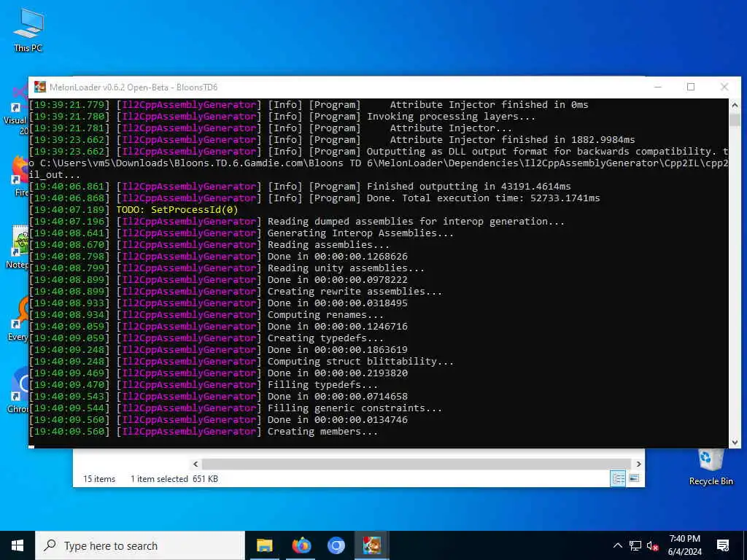
Task: Switch Explorer to details view icon
Action: (x=619, y=478)
